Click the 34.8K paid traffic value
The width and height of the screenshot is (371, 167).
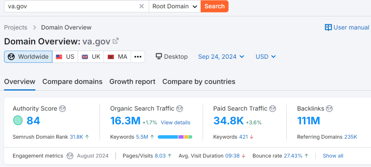point(228,121)
